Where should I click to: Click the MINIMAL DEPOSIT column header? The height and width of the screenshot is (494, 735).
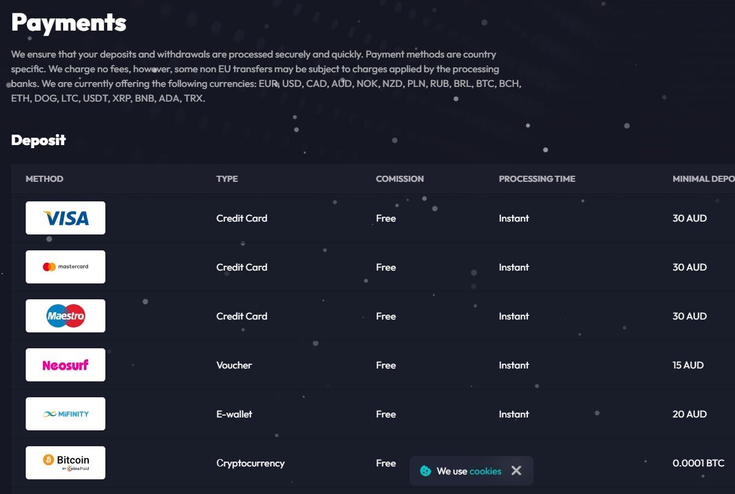[704, 179]
